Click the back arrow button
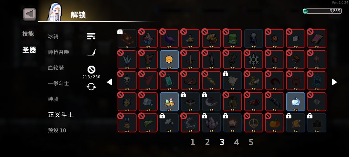The image size is (349, 157). coord(29,14)
